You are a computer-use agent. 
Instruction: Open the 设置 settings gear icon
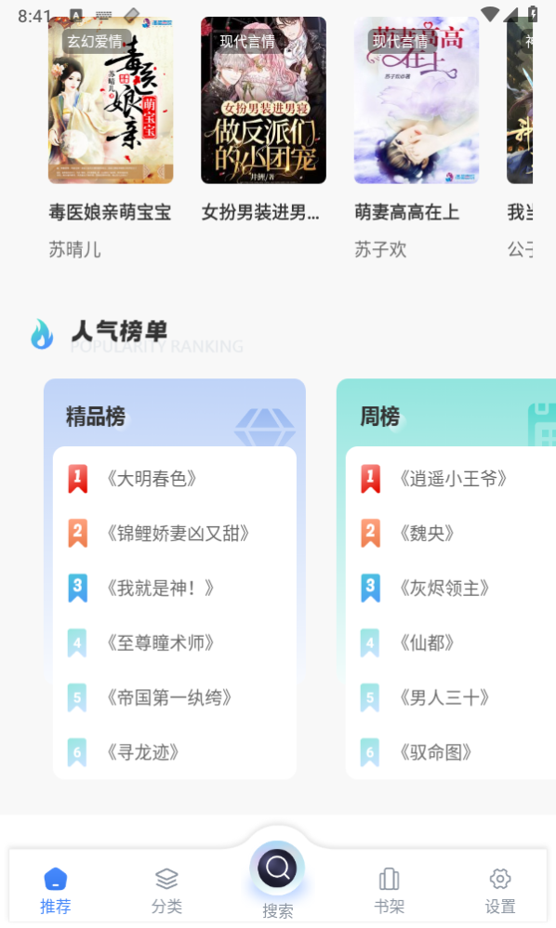coord(499,879)
